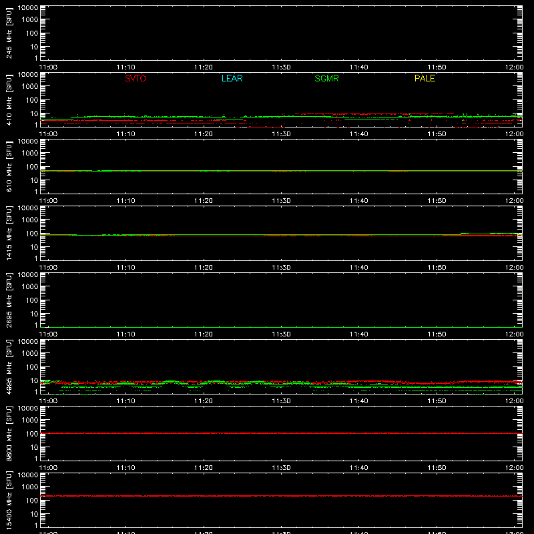Click 11:30 time label of 245 MHz panel
The image size is (534, 534).
[281, 67]
